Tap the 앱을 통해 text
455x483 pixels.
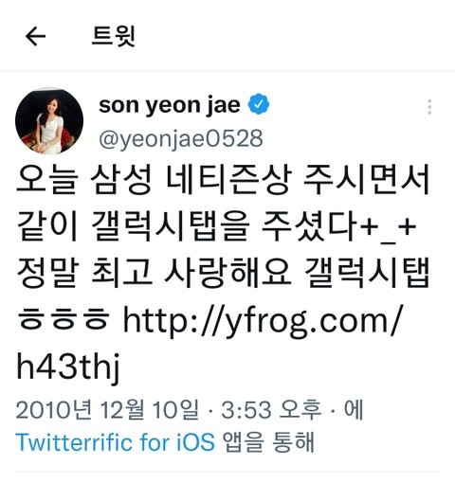coord(269,441)
